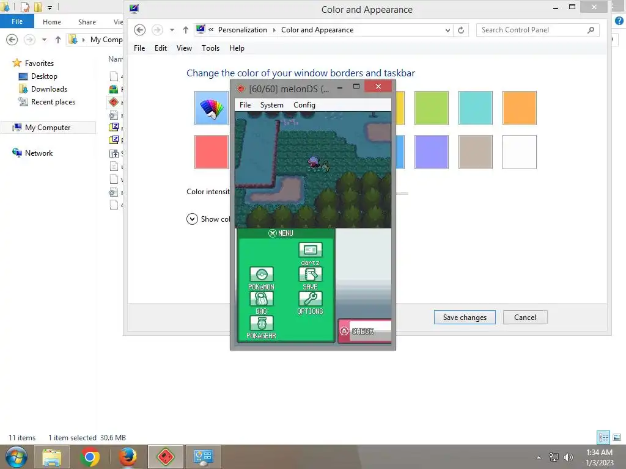Expand the address bar history dropdown
Screen dimensions: 626x469
[447, 30]
